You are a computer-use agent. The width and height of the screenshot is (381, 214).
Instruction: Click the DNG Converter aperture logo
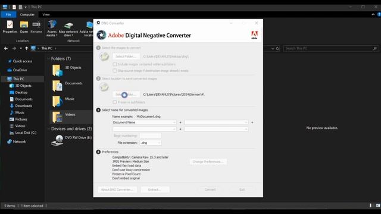click(101, 35)
